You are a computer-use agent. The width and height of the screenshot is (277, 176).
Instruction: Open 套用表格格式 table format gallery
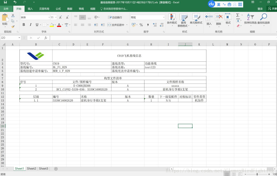183,20
